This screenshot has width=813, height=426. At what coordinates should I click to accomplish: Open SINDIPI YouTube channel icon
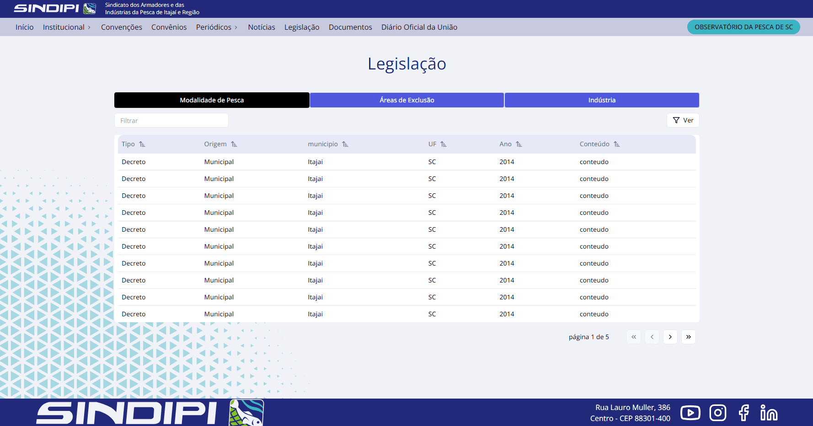(690, 413)
